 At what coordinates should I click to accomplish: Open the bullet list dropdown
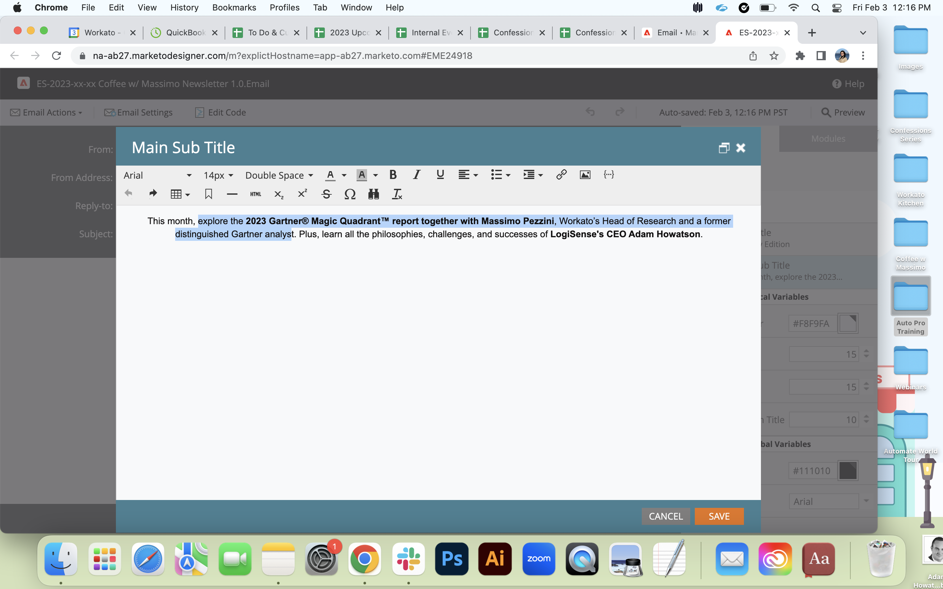coord(500,175)
